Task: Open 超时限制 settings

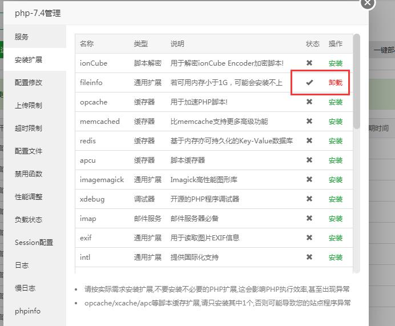Action: (35, 128)
